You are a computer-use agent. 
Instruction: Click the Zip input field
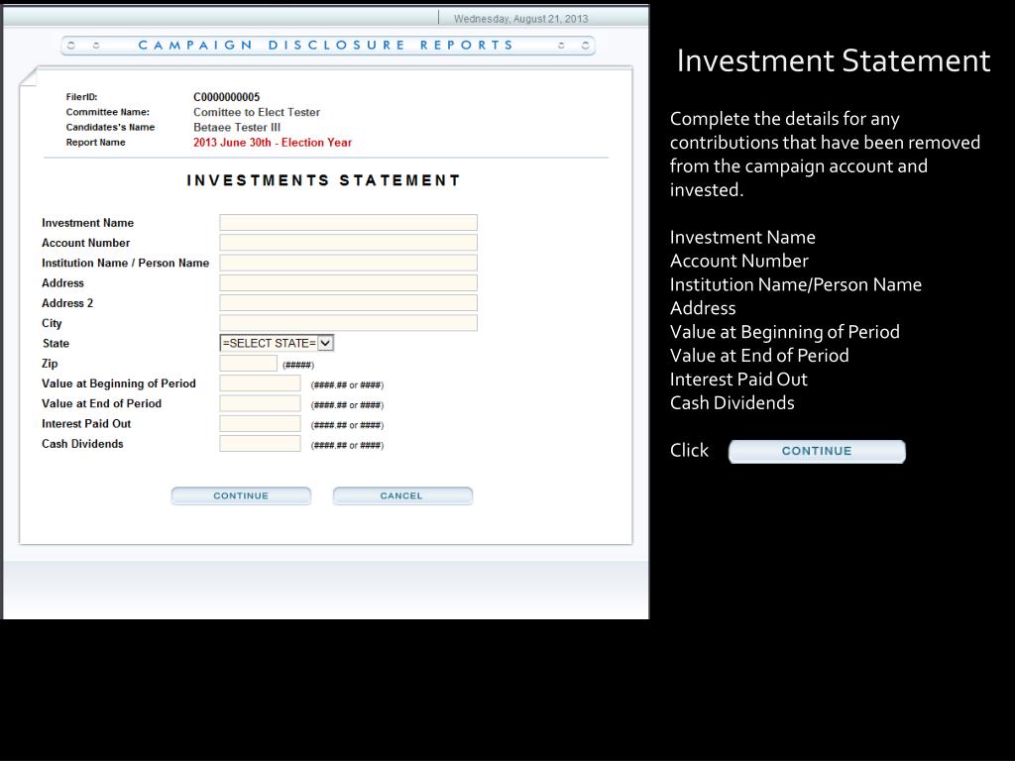point(249,363)
